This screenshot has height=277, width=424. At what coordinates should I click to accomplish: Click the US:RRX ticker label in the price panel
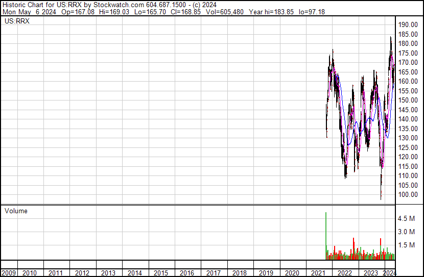coord(17,22)
